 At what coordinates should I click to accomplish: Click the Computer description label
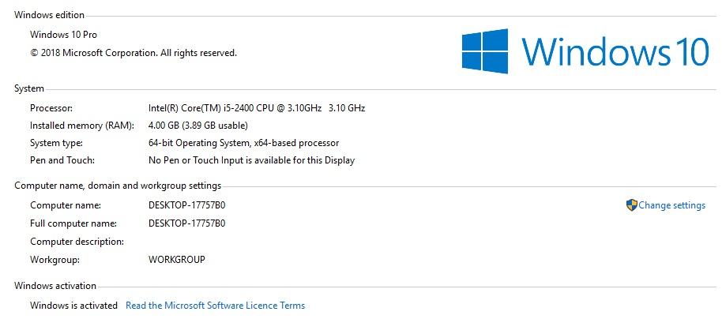point(77,242)
